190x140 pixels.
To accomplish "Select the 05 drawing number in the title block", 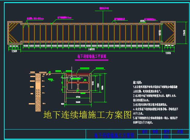I will [166, 137].
